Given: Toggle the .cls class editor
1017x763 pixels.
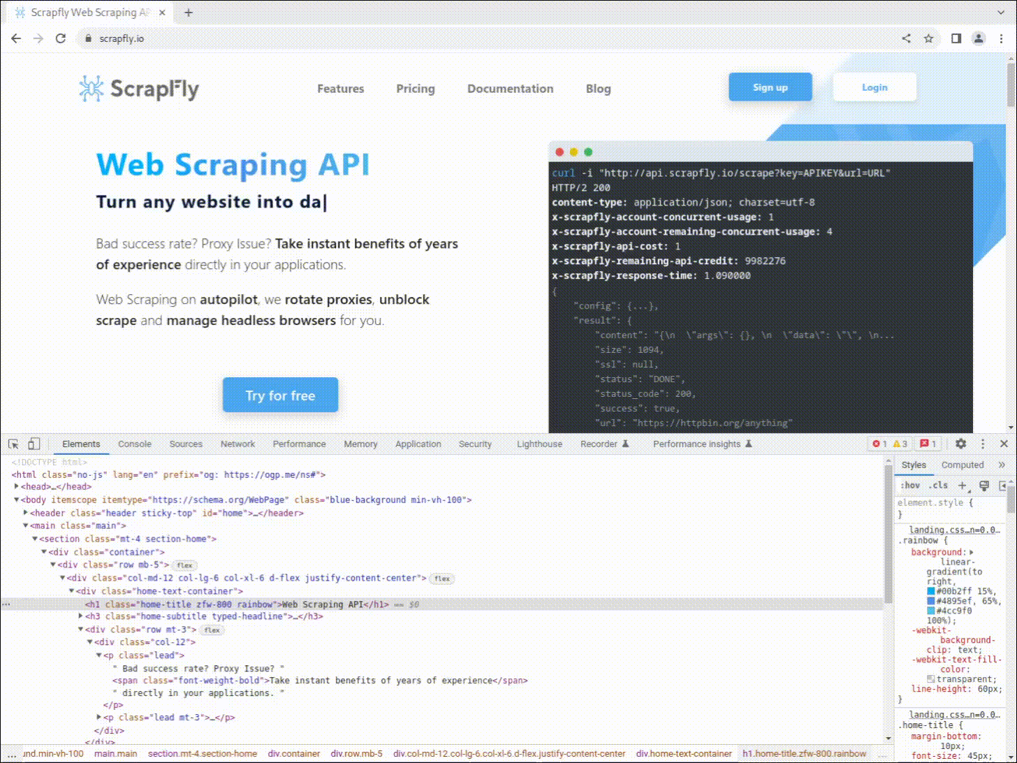Looking at the screenshot, I should 939,485.
